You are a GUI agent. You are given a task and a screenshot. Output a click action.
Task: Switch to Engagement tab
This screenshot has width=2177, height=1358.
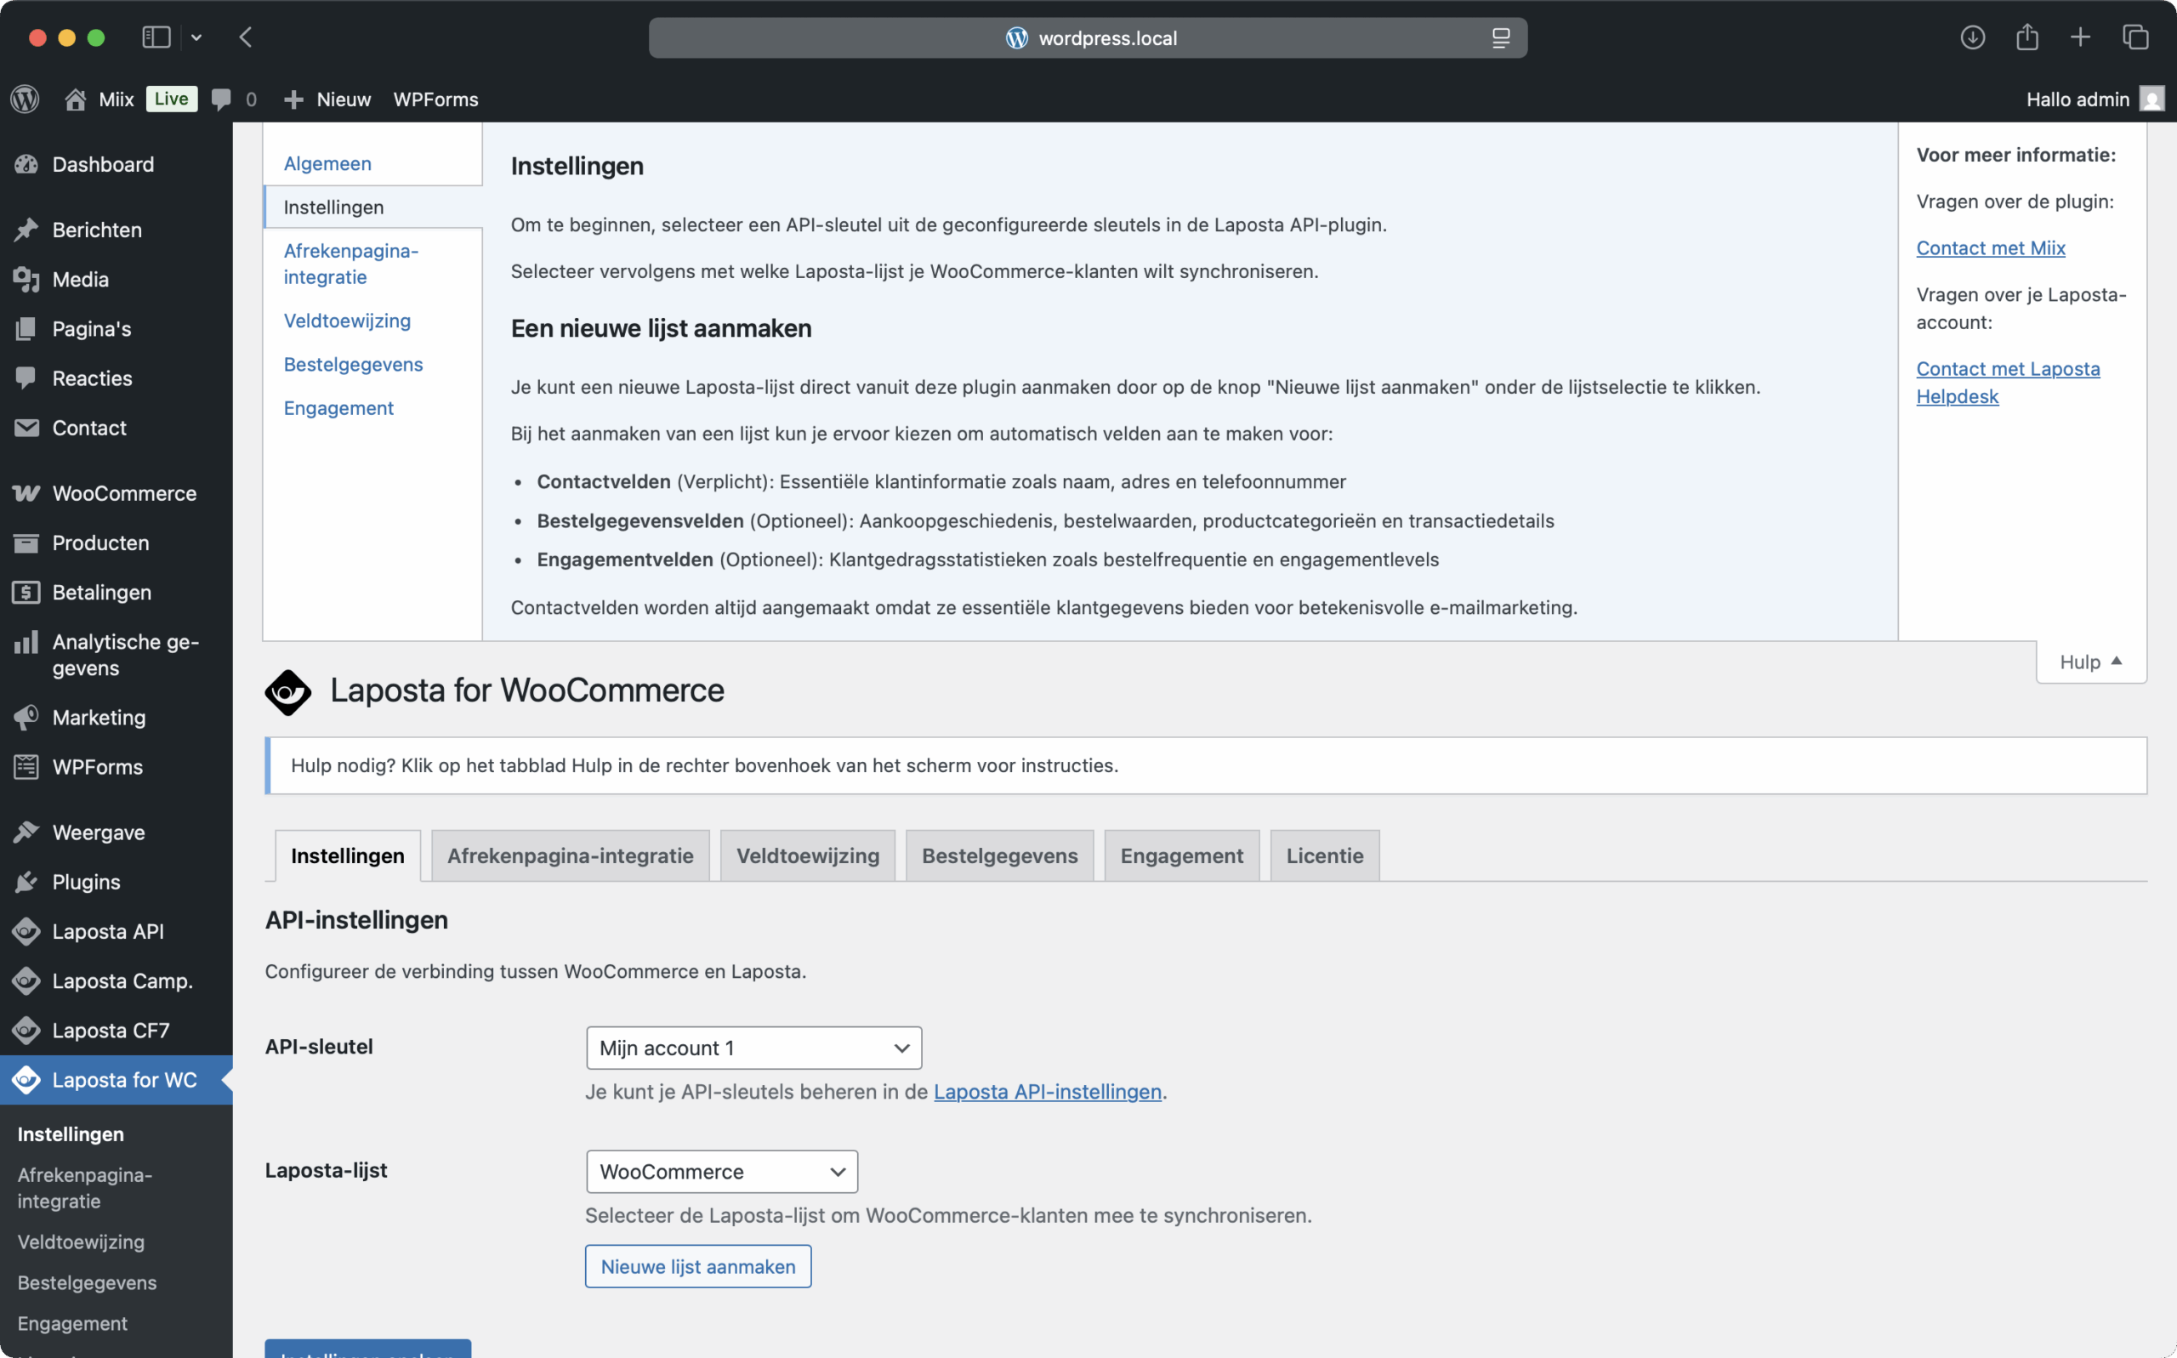pos(1181,855)
